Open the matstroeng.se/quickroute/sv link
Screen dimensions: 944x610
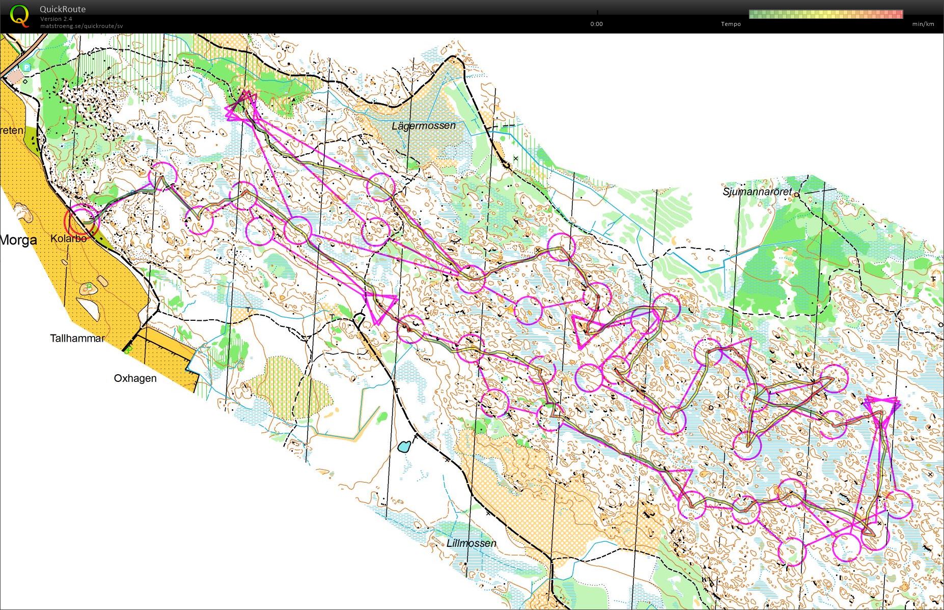(x=81, y=26)
